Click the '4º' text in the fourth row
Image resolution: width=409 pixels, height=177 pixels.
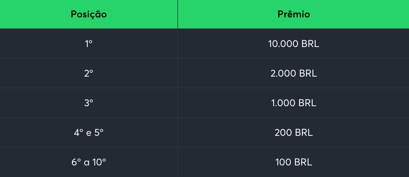pos(79,133)
